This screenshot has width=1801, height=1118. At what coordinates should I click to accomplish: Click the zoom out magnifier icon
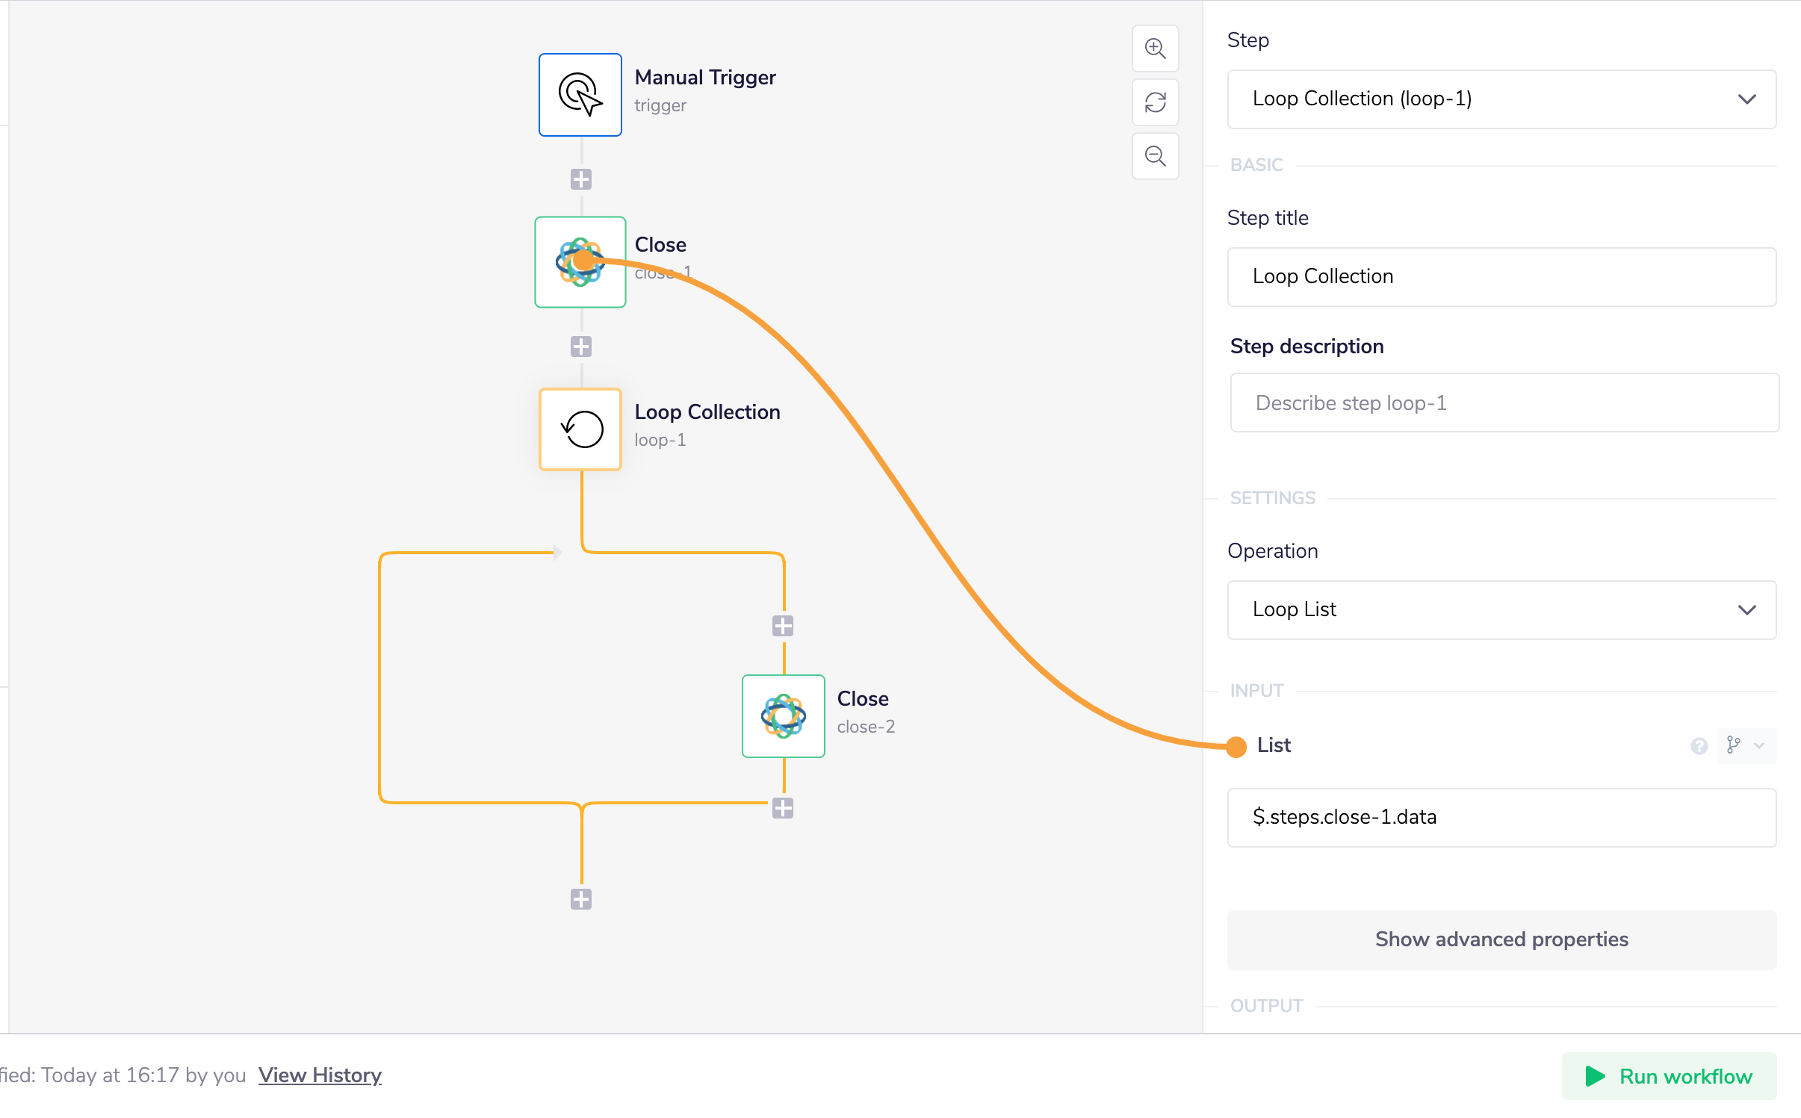(1155, 156)
